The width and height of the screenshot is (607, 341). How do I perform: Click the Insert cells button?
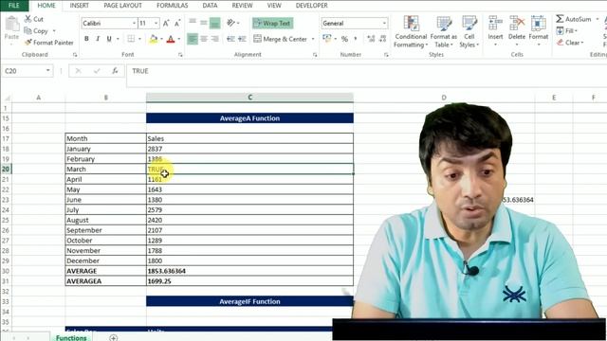495,31
